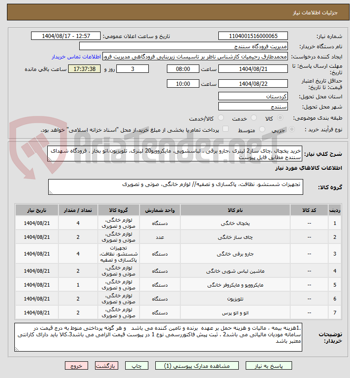Select the 'یخچال خانگی' item name
Viewport: 350px width, 378px height.
click(235, 223)
